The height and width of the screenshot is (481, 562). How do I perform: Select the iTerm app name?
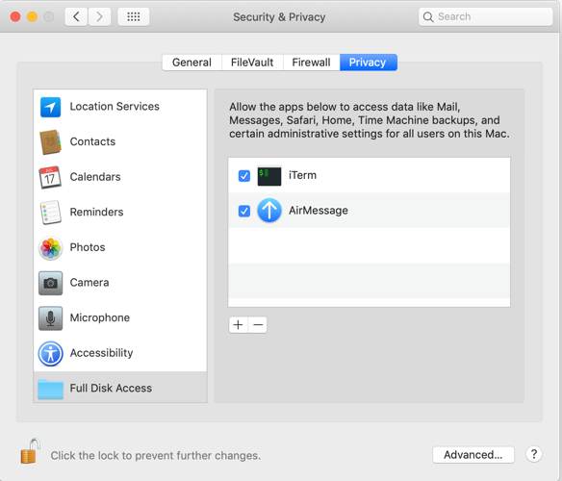coord(302,175)
